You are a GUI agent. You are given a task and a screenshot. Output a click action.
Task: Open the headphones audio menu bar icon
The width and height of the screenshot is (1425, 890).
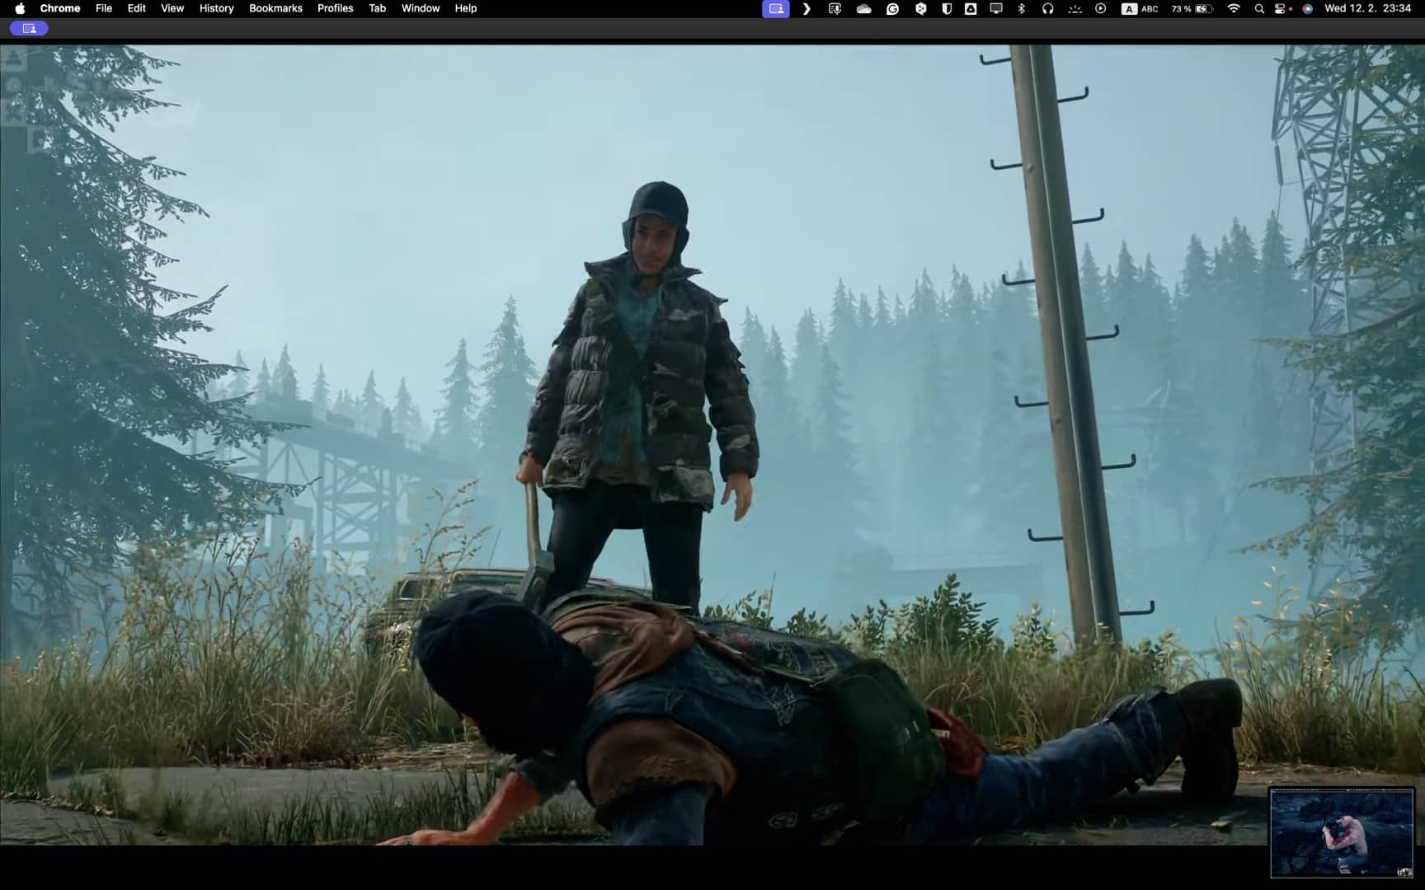tap(1047, 8)
